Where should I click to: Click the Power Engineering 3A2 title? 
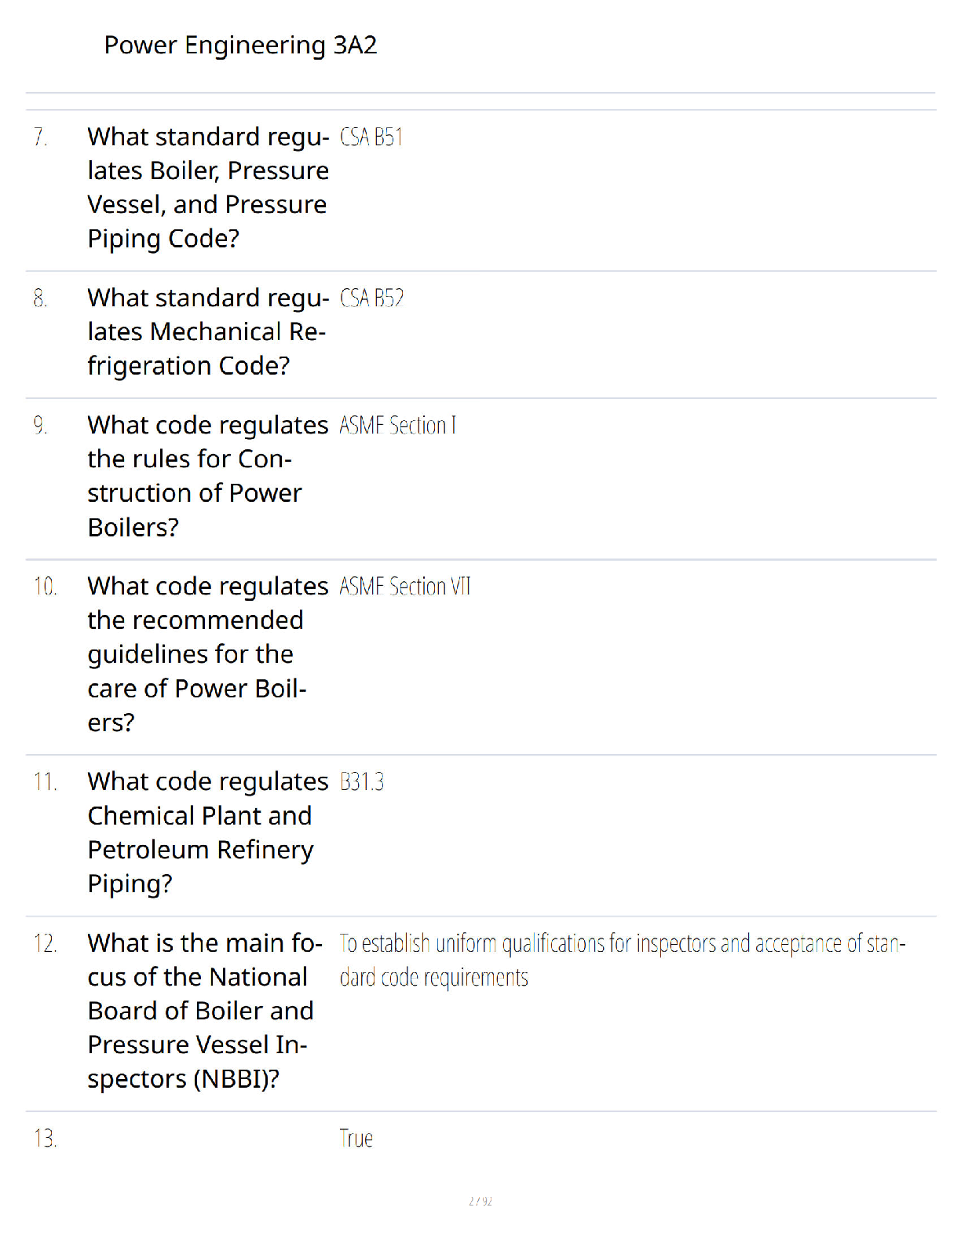click(x=240, y=46)
